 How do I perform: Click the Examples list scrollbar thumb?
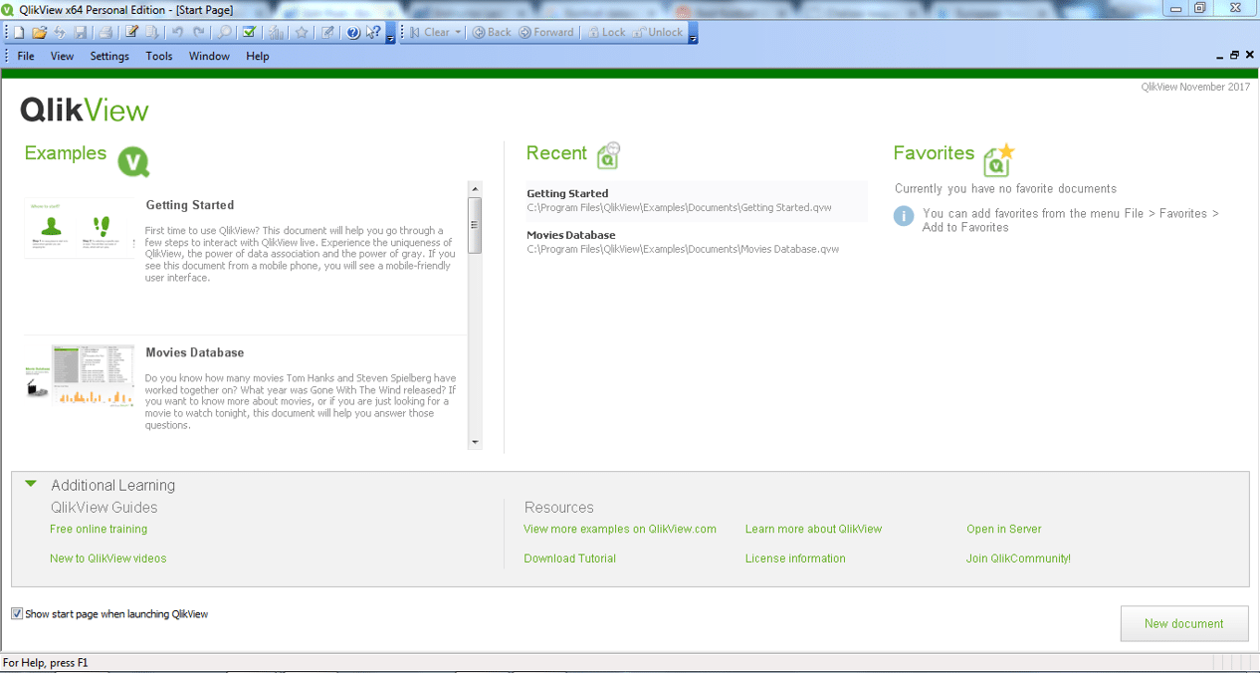pos(475,225)
